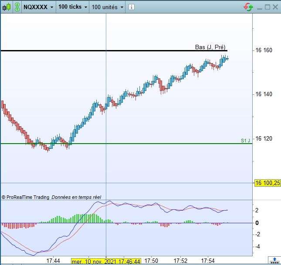Viewport: 281px width, 265px height.
Task: Click the yellow cursor date-time label
Action: [x=106, y=261]
